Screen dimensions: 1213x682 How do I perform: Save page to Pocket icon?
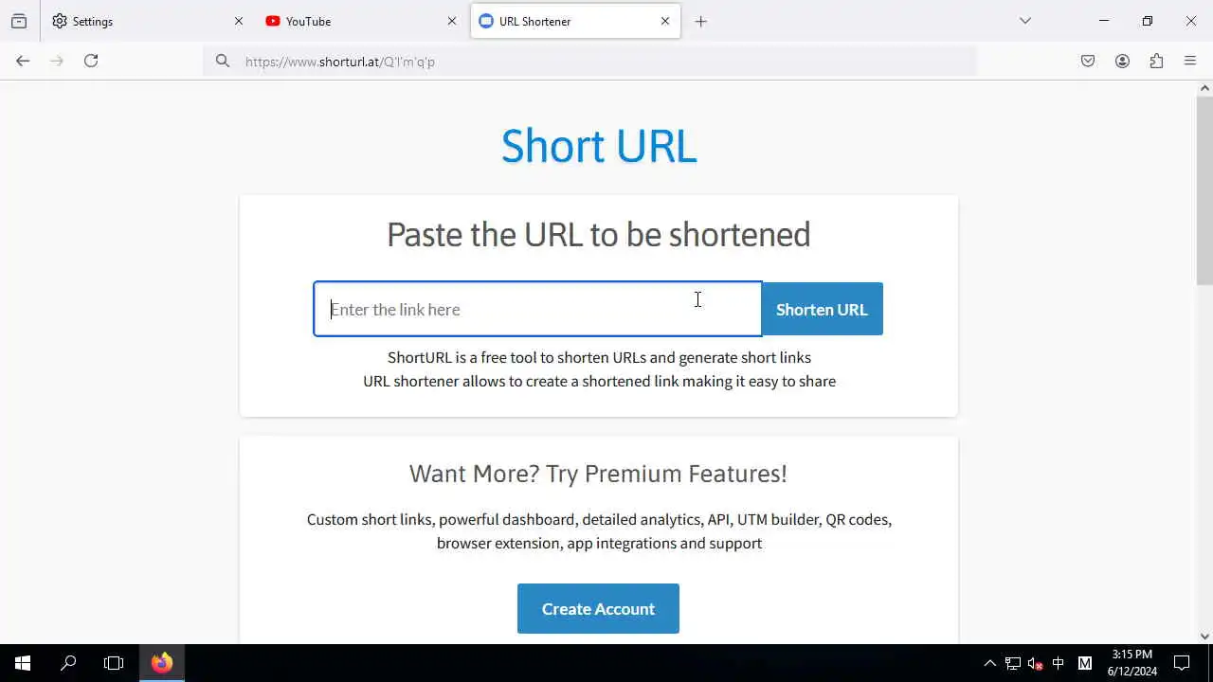(x=1088, y=61)
